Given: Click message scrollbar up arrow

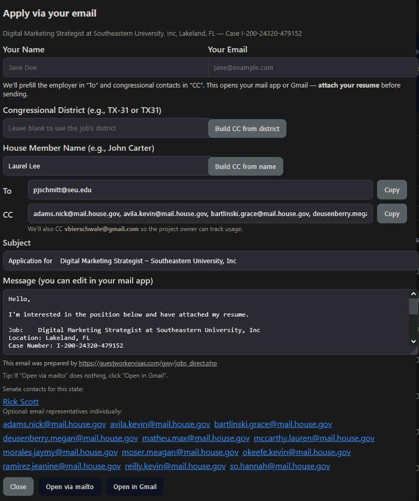Looking at the screenshot, I should [414, 294].
